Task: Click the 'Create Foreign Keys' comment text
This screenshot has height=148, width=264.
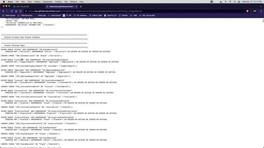Action: coord(14,46)
